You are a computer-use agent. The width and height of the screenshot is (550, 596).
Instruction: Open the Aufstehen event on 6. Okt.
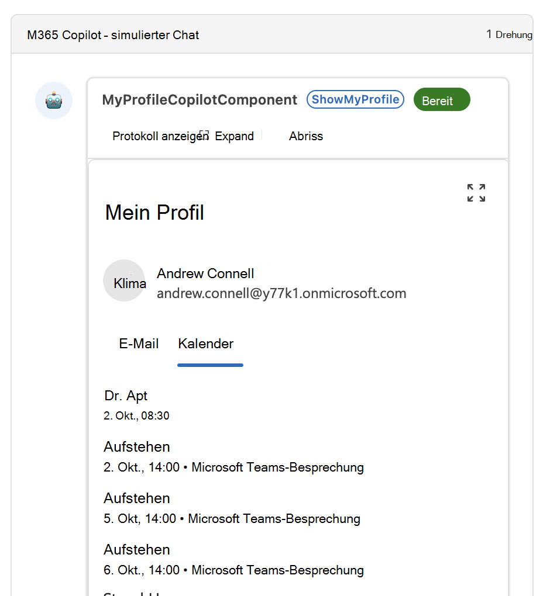tap(137, 550)
